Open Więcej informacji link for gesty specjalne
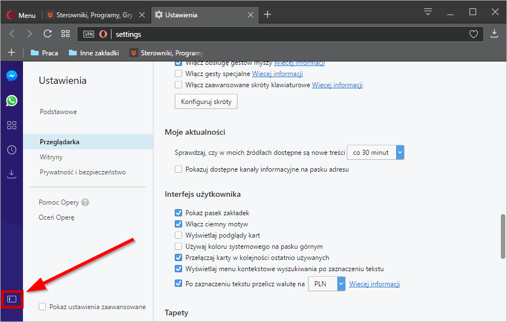Viewport: 507px width, 322px height. 277,74
